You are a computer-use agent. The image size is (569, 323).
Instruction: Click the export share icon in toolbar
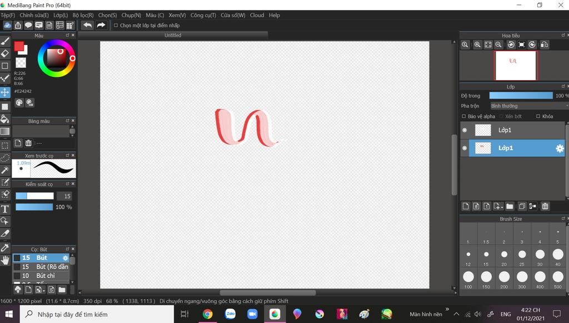18,25
